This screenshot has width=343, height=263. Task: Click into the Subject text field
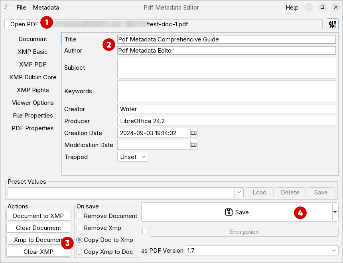[227, 68]
